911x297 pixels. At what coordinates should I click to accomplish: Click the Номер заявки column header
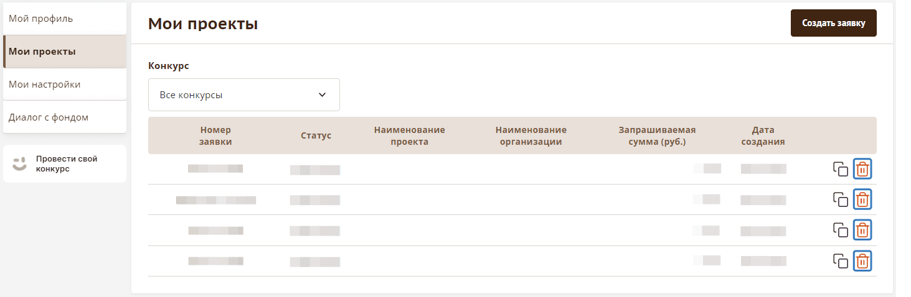[215, 135]
